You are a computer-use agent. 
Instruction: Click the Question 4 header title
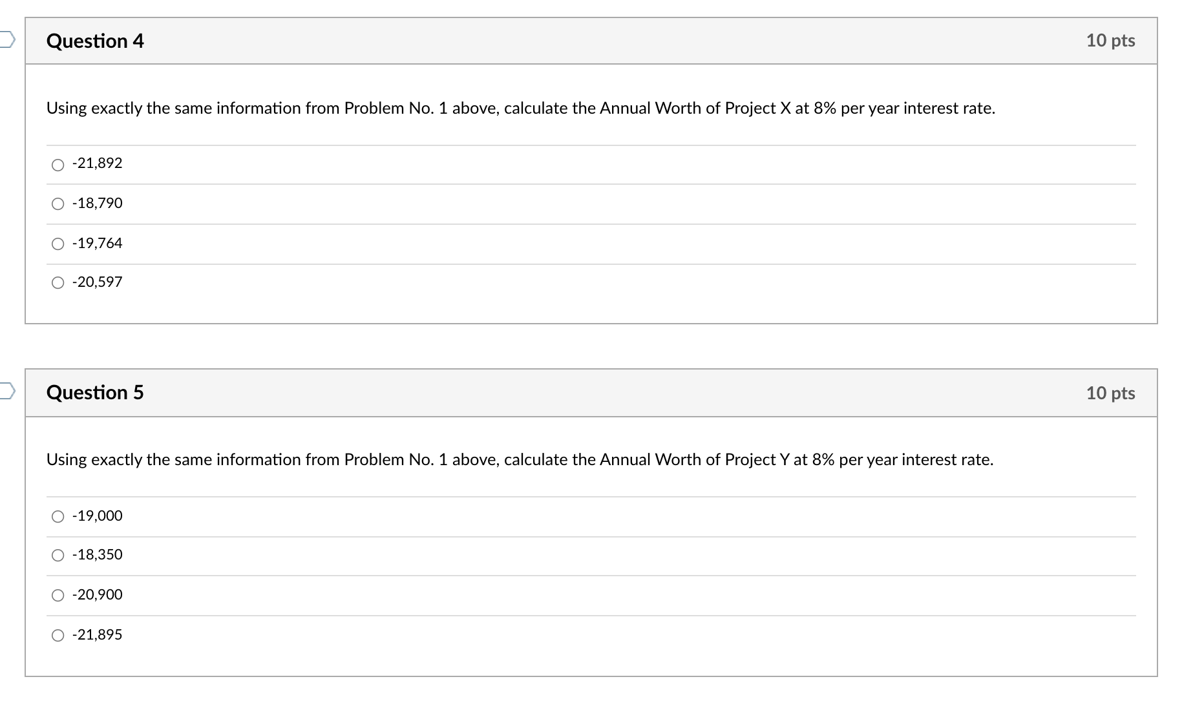pos(96,41)
